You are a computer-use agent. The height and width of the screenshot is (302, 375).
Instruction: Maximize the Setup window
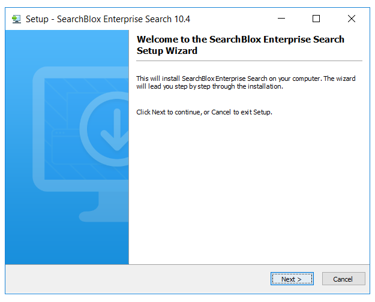[316, 19]
